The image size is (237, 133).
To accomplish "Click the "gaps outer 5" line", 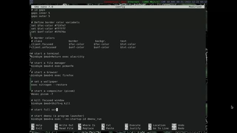I will click(x=40, y=16).
